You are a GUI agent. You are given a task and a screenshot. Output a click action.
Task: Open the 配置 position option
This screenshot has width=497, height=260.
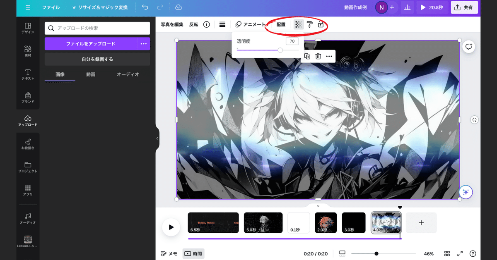point(281,24)
